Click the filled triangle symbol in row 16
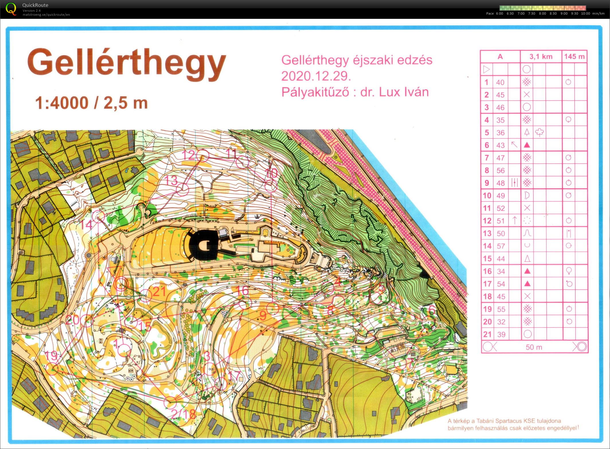This screenshot has width=610, height=449. 527,271
